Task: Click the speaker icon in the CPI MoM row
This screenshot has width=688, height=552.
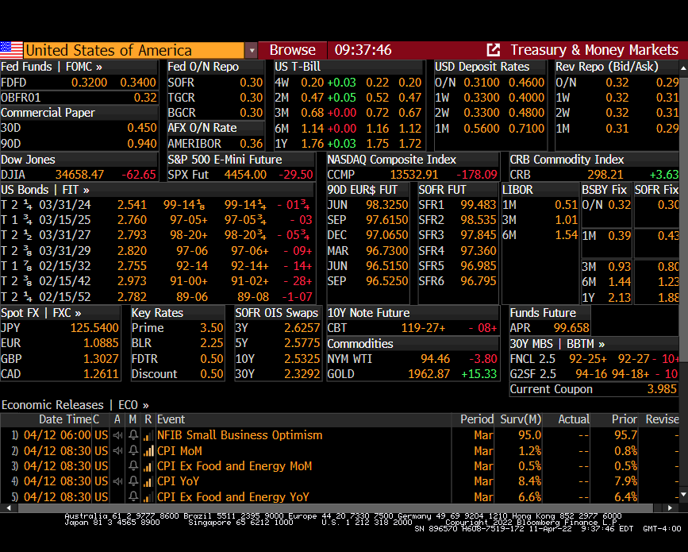Action: coord(117,450)
